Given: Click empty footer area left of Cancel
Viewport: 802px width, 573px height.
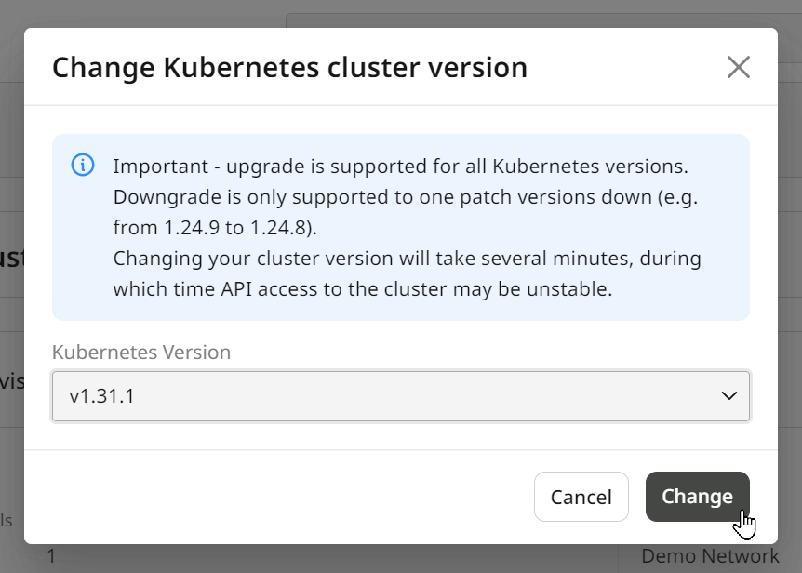Looking at the screenshot, I should pos(276,497).
